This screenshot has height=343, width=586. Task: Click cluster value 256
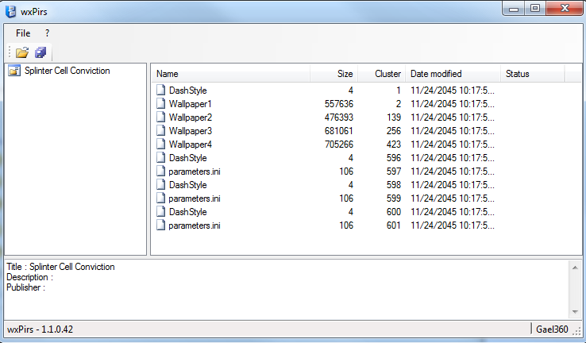(x=394, y=131)
